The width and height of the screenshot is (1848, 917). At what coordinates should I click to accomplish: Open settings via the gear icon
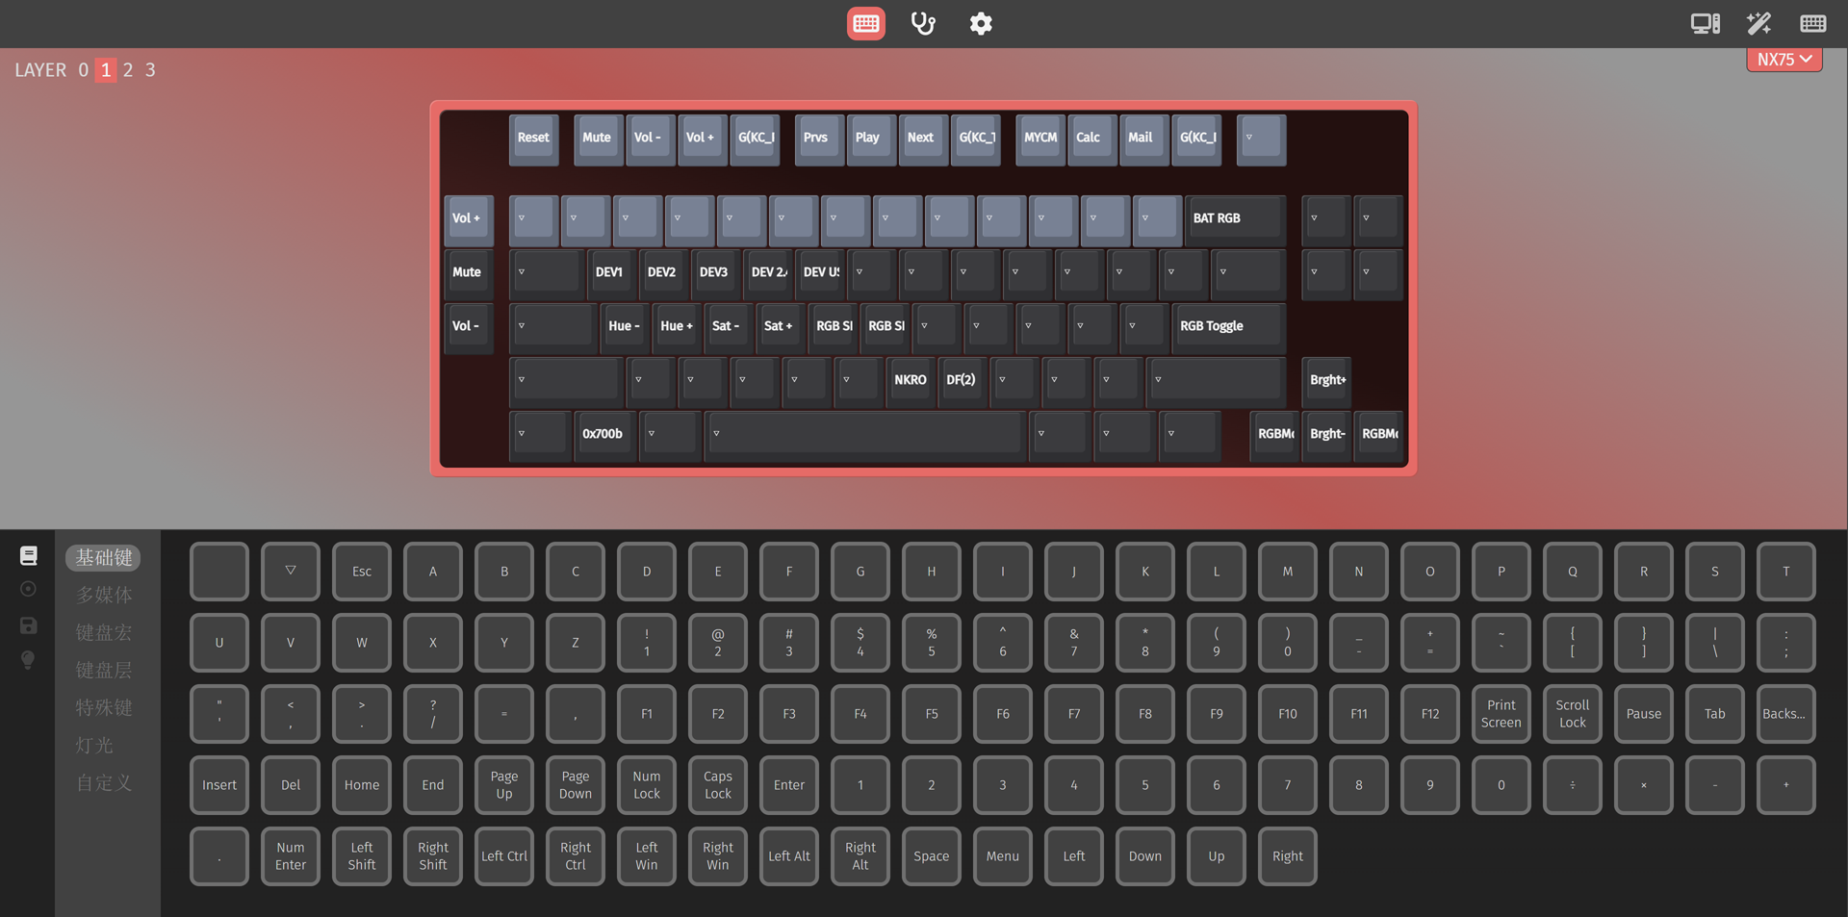coord(981,24)
